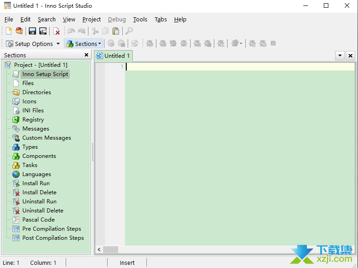Viewport: 358px width, 268px height.
Task: Select the Project - [Untitled 1] root node
Action: (41, 65)
